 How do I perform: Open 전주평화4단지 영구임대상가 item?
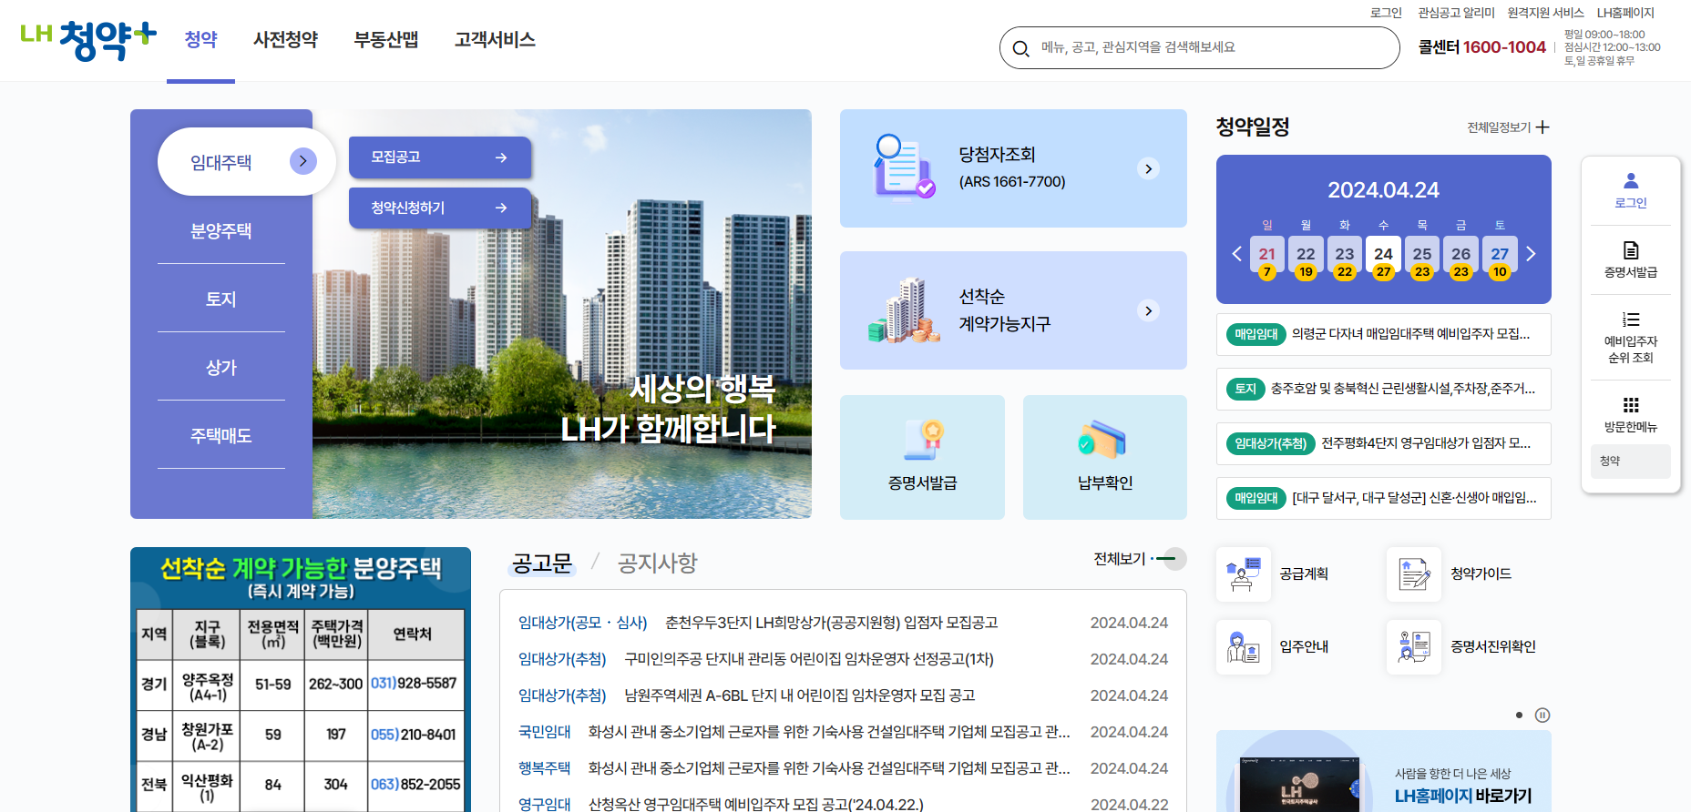coord(1383,443)
